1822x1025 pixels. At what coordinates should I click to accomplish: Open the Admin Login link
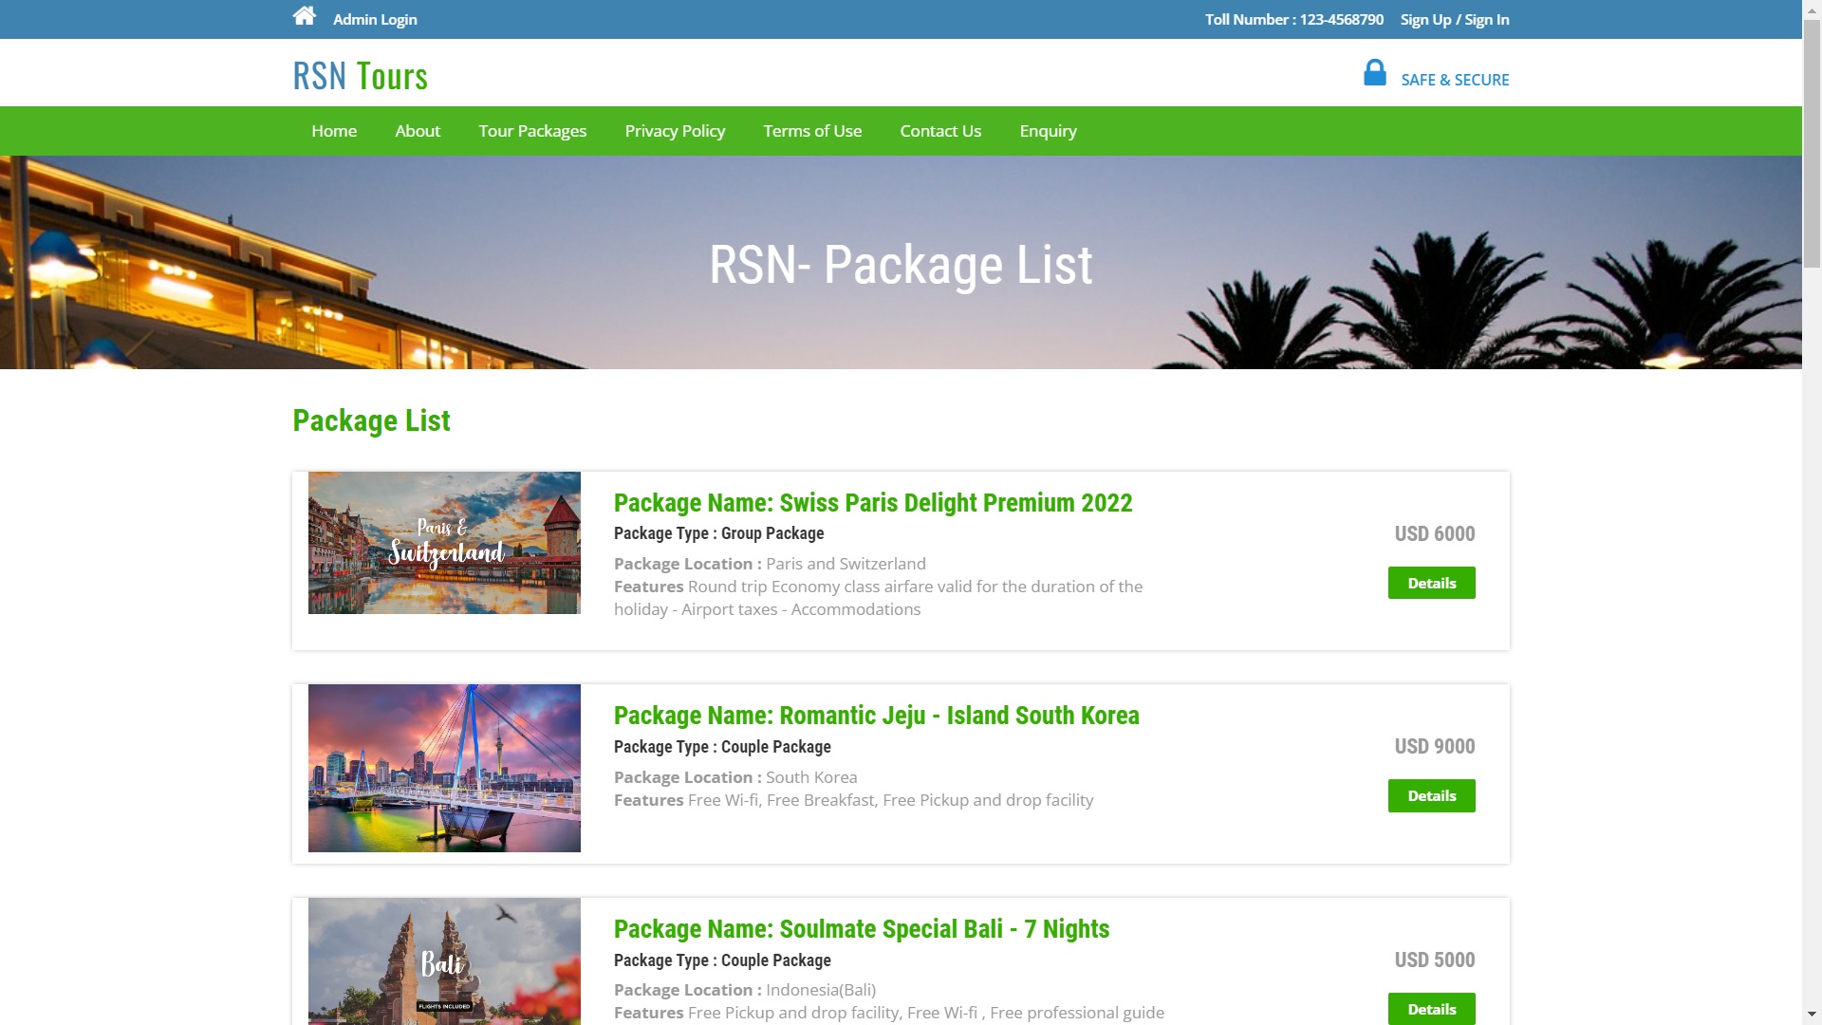coord(374,19)
